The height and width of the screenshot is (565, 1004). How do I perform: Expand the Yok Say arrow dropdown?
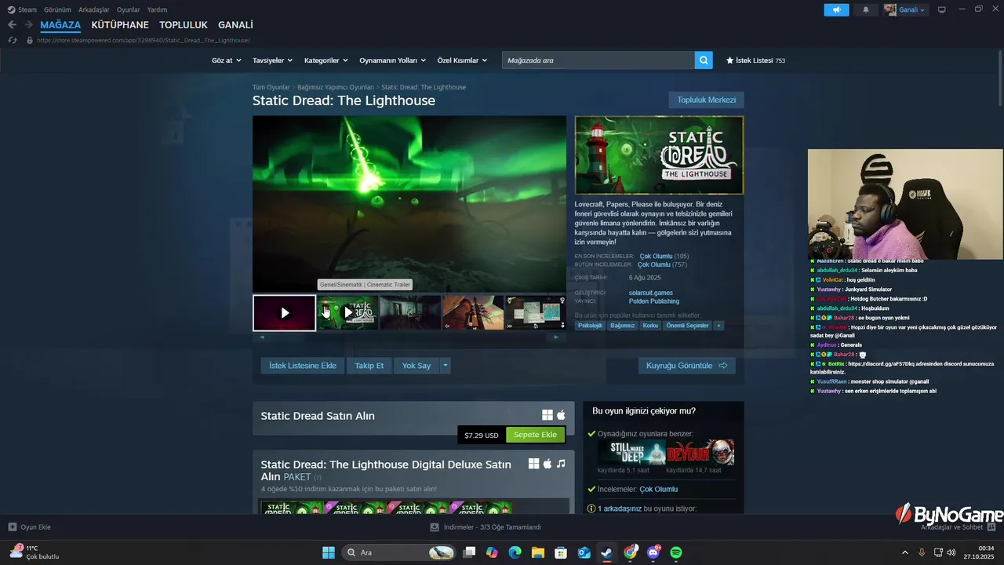446,366
